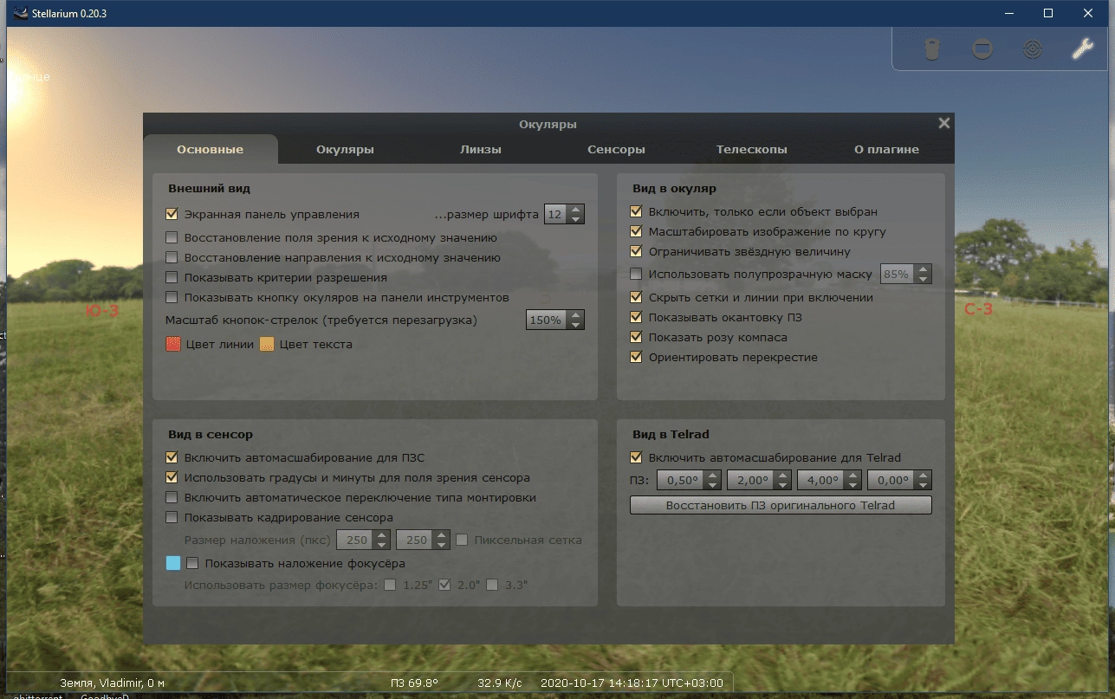1115x699 pixels.
Task: Click the ПЗ 69.8° status value
Action: (415, 683)
